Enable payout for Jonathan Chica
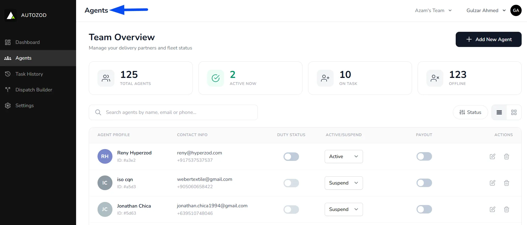The image size is (527, 225). pos(424,209)
